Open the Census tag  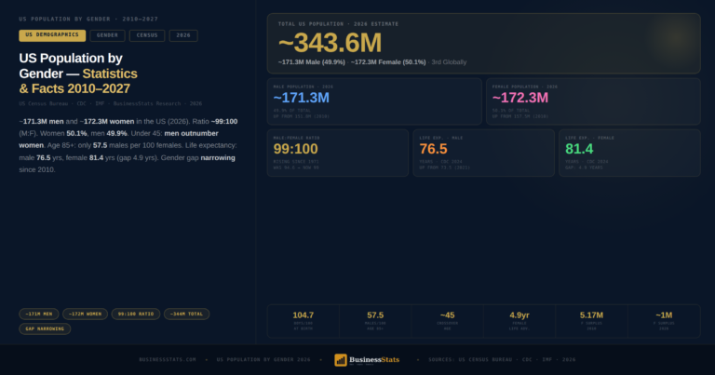coord(147,35)
